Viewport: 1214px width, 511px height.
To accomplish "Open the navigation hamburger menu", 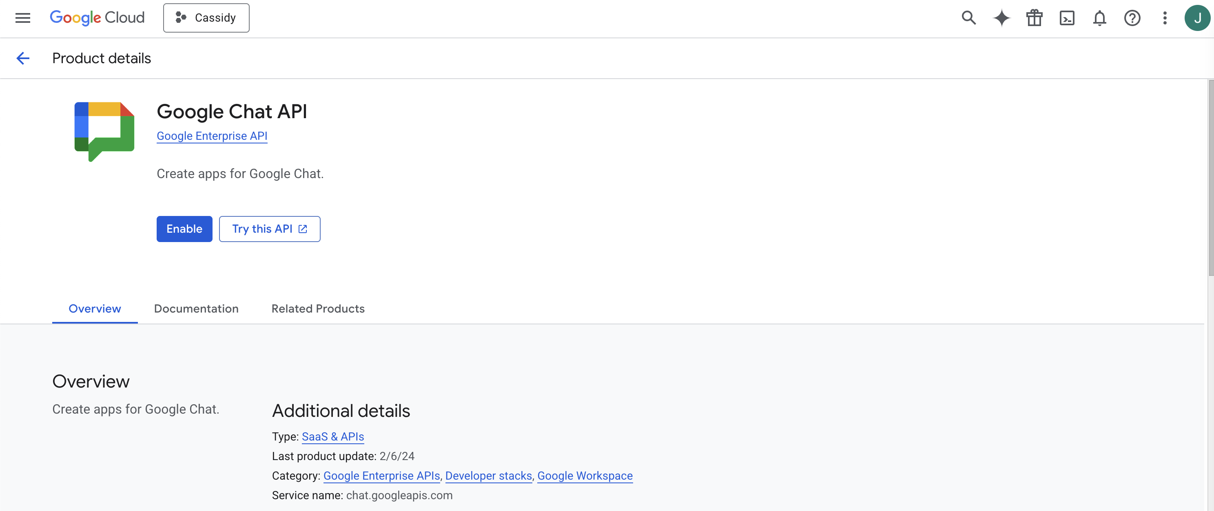I will click(22, 18).
